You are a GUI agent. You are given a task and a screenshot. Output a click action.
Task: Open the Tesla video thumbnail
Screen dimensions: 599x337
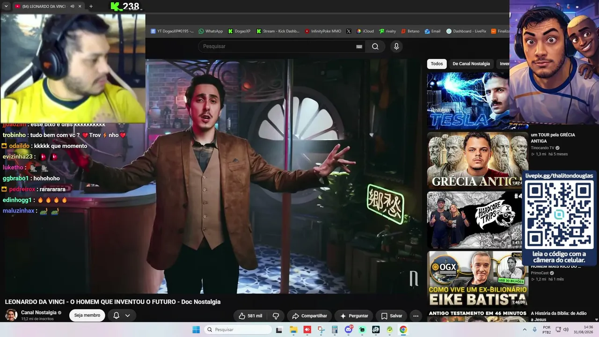(468, 101)
